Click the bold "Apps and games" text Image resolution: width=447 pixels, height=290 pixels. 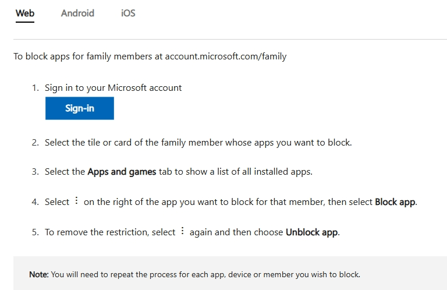coord(122,172)
